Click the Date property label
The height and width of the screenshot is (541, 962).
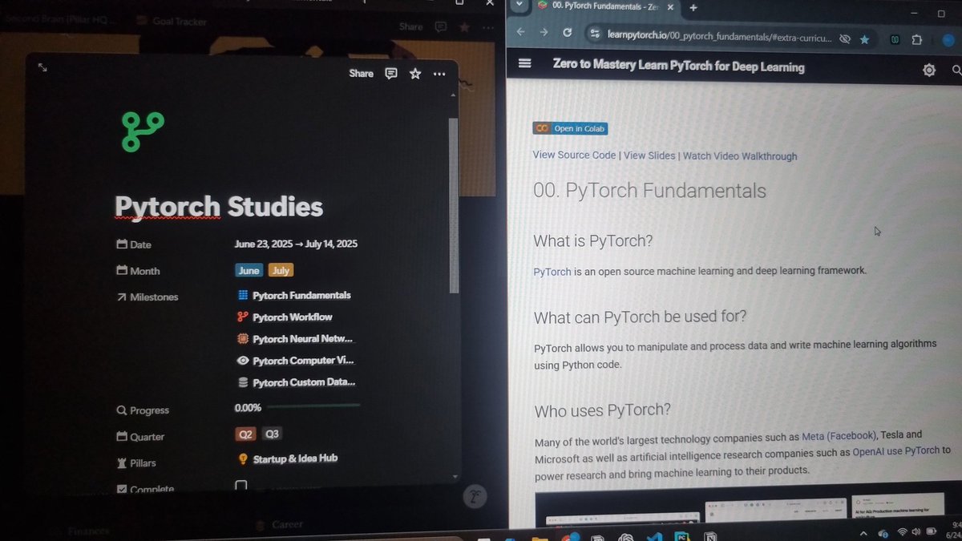pos(134,244)
